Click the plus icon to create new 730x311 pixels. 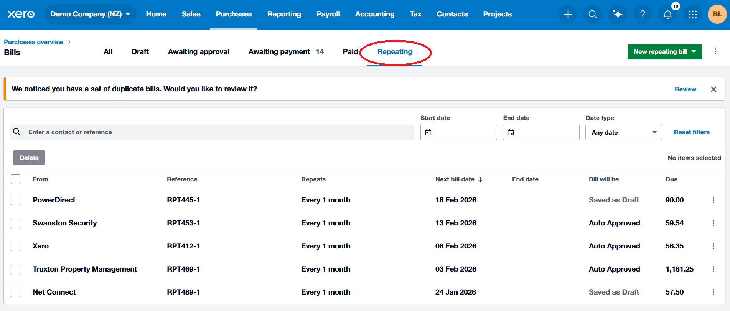568,15
